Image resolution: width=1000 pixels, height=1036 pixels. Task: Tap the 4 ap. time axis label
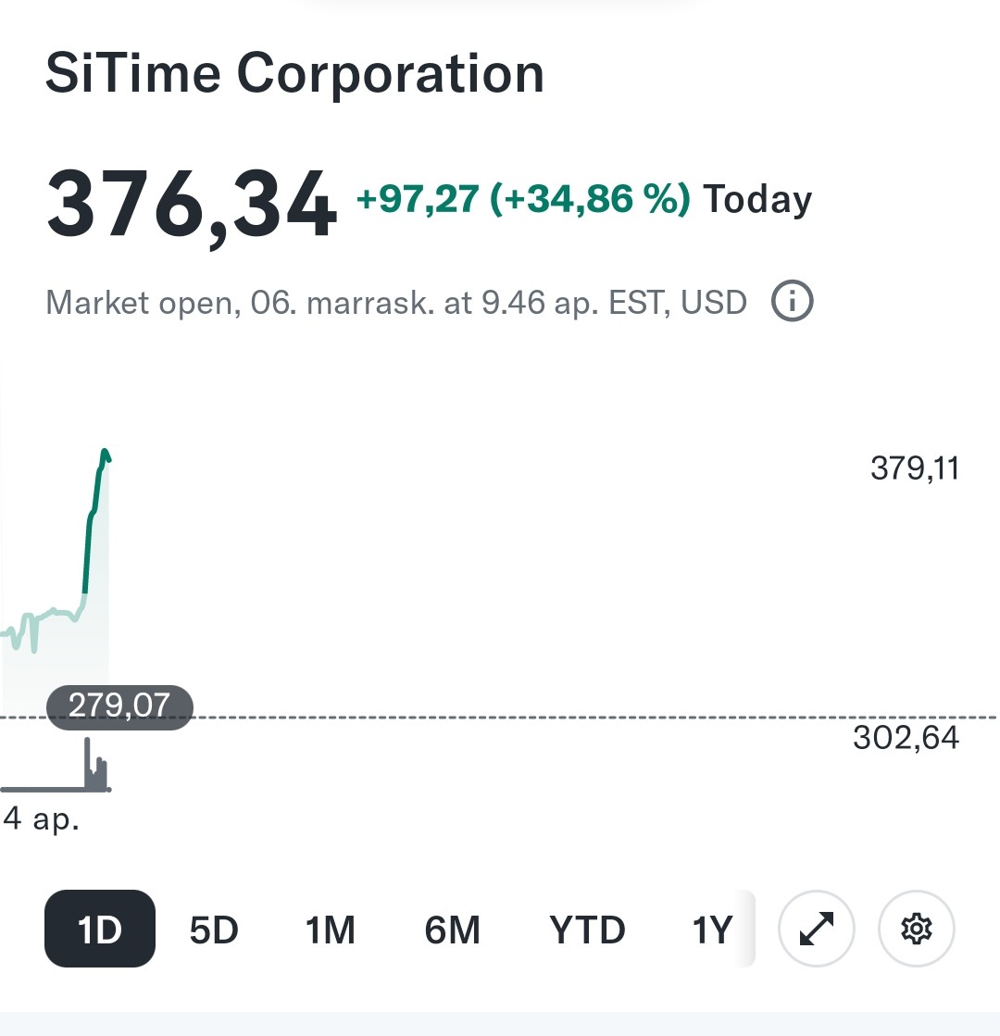point(42,818)
